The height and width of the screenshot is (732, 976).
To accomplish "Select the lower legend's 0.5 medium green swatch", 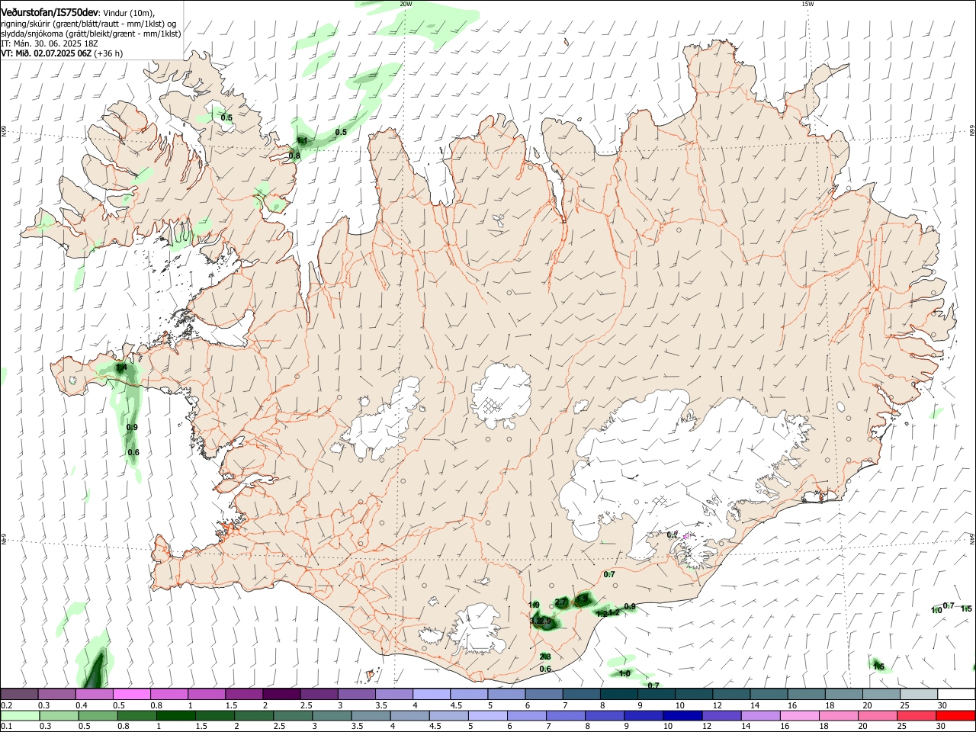I will [98, 716].
